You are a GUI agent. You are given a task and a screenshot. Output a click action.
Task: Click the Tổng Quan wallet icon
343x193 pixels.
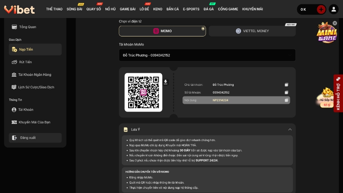tap(14, 27)
